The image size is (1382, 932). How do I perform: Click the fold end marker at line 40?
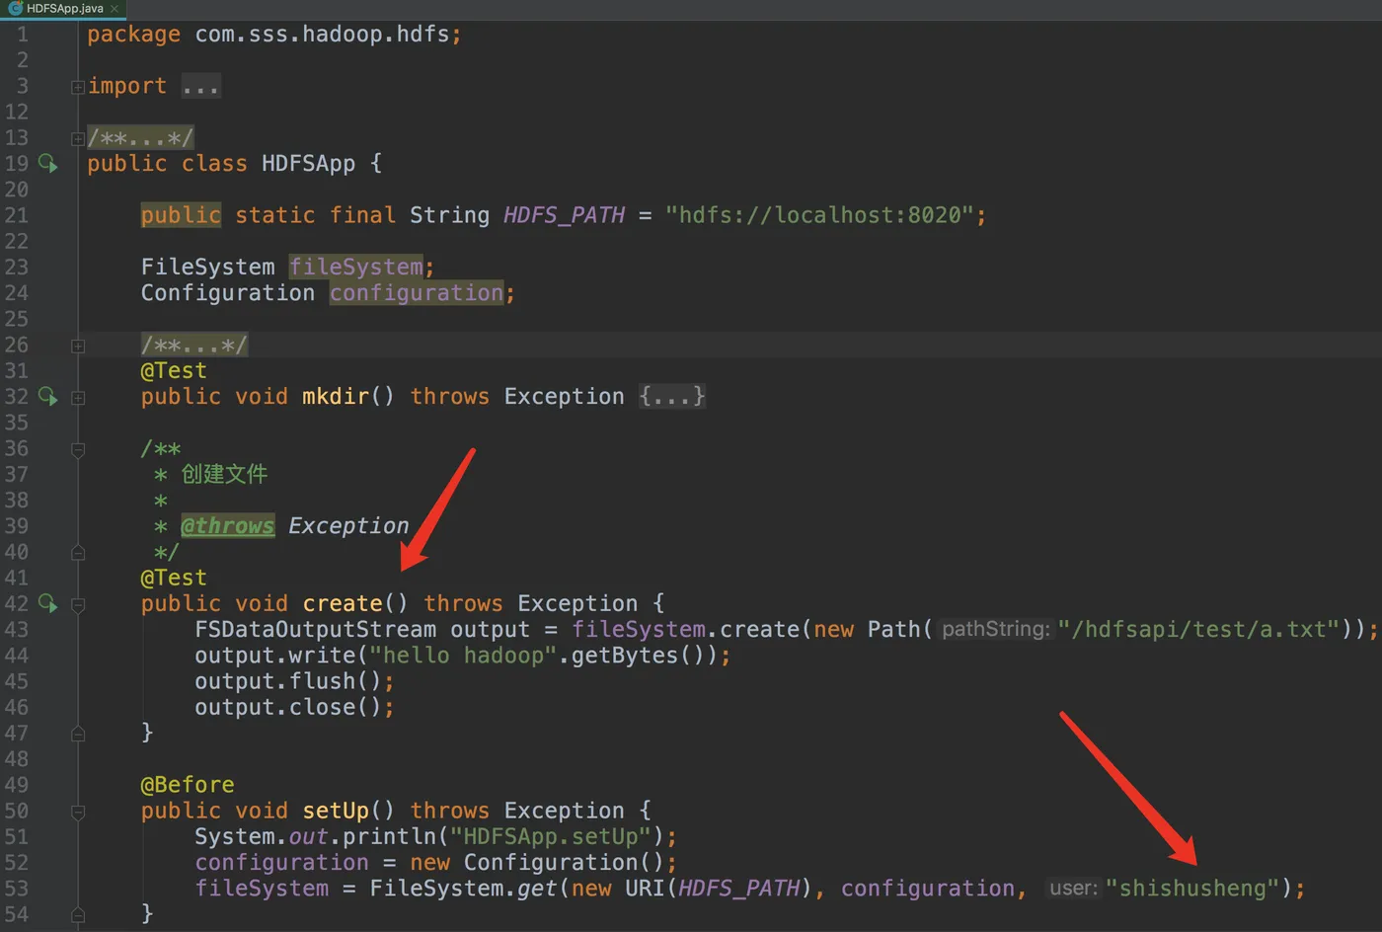pos(78,553)
